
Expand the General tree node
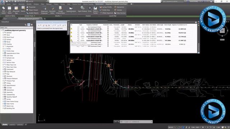[3, 33]
